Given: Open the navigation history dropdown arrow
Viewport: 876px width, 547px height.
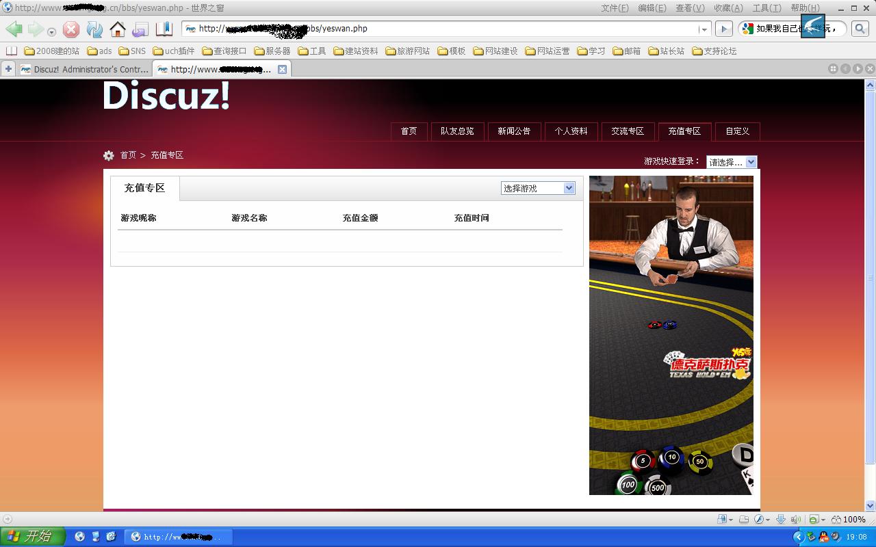Looking at the screenshot, I should [x=51, y=31].
